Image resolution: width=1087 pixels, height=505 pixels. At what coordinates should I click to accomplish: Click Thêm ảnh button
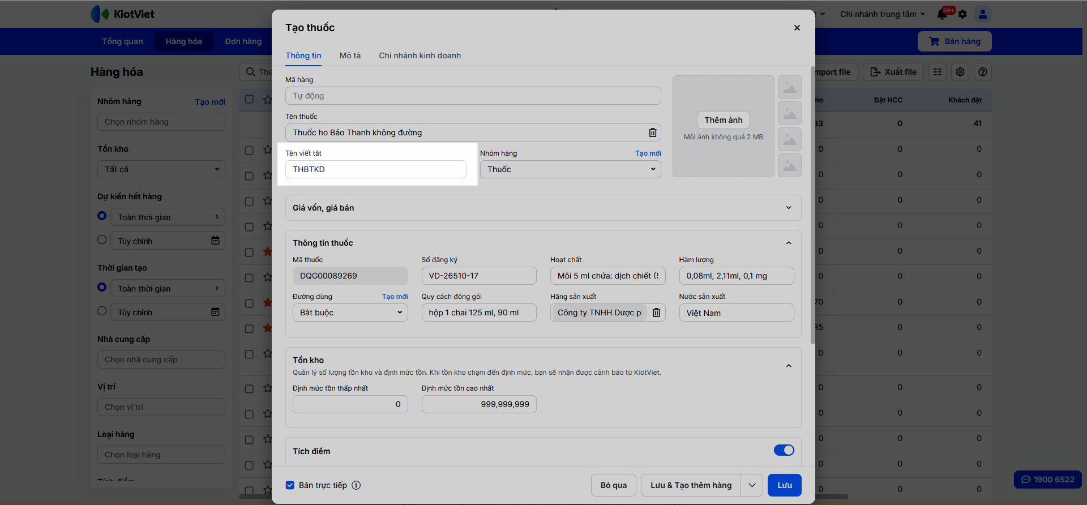click(723, 120)
